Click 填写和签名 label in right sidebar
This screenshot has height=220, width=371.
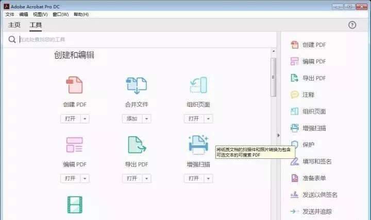[317, 161]
